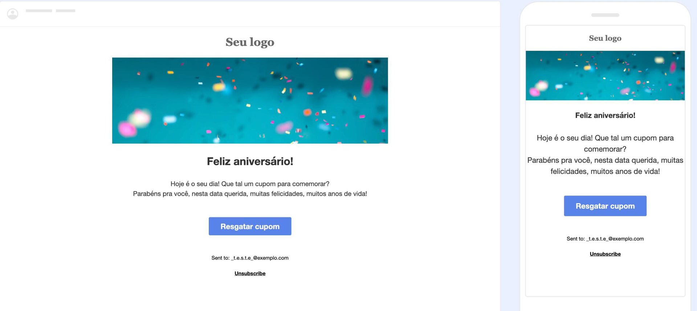
Task: Open the Unsubscribe link in desktop preview
Action: [250, 273]
